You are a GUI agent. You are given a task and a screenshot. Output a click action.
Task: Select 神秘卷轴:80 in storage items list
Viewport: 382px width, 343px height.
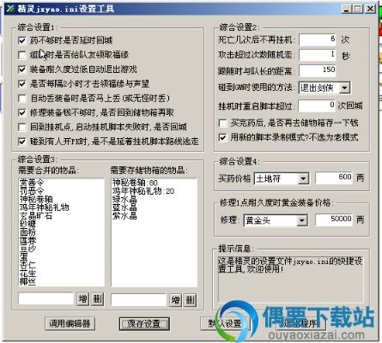click(135, 183)
